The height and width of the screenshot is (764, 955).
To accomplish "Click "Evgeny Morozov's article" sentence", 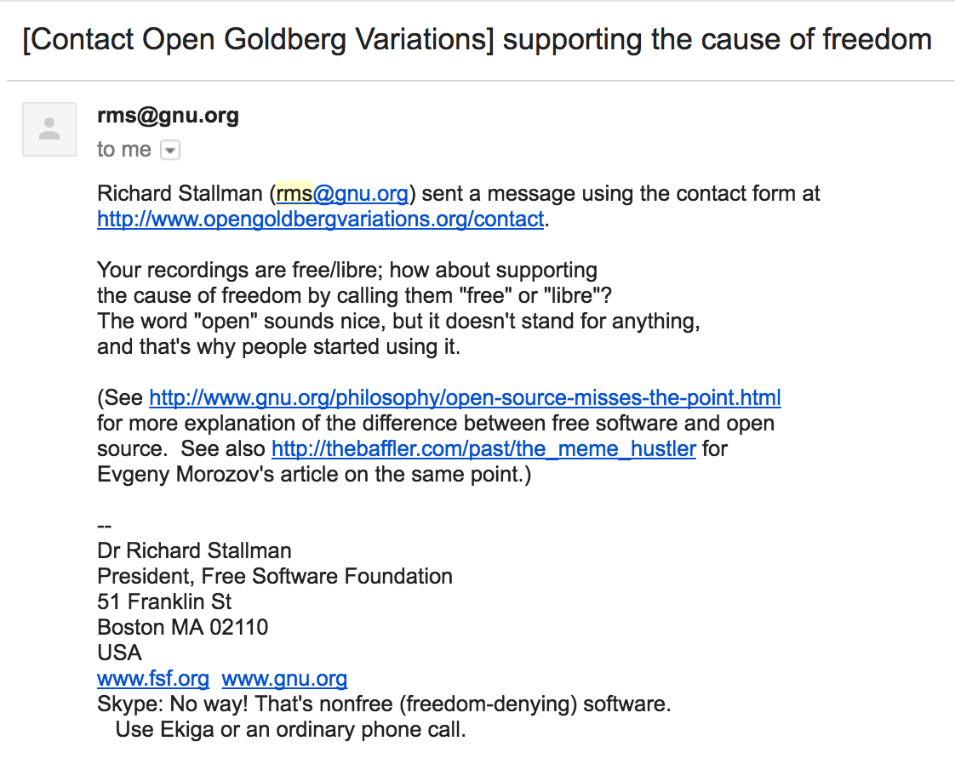I will click(314, 474).
